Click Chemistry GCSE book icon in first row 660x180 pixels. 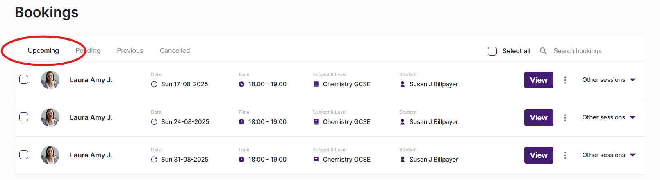tap(316, 84)
